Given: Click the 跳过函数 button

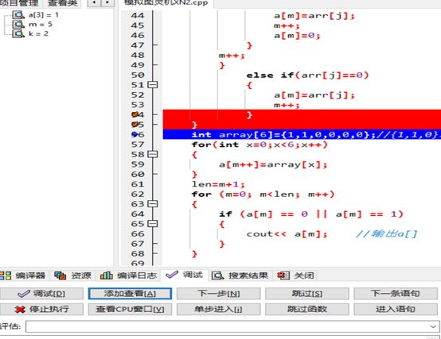Looking at the screenshot, I should [x=307, y=310].
